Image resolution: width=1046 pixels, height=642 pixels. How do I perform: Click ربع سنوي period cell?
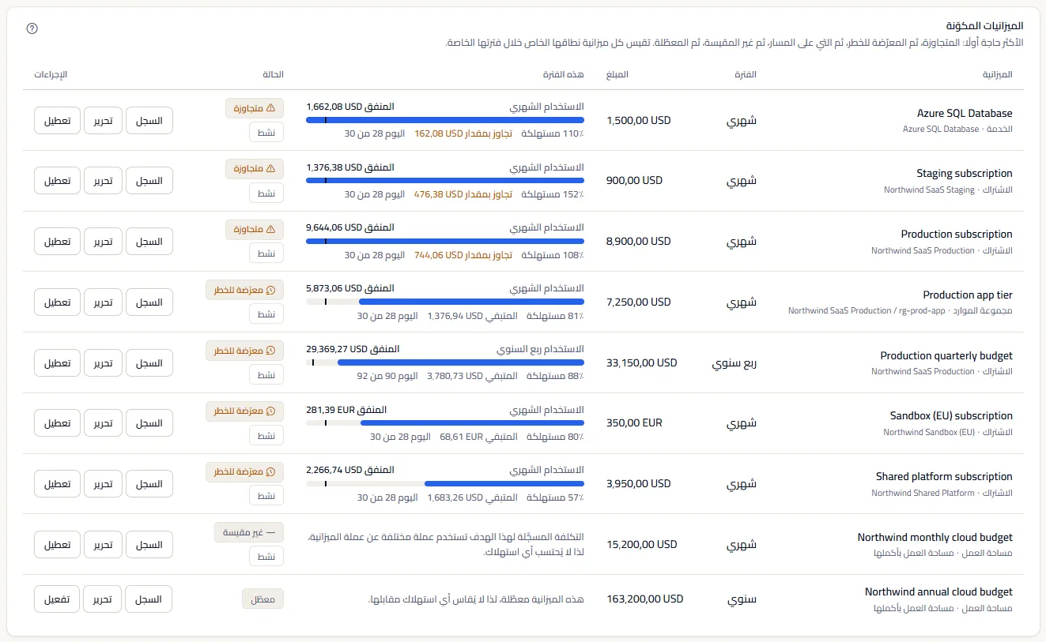(x=734, y=363)
